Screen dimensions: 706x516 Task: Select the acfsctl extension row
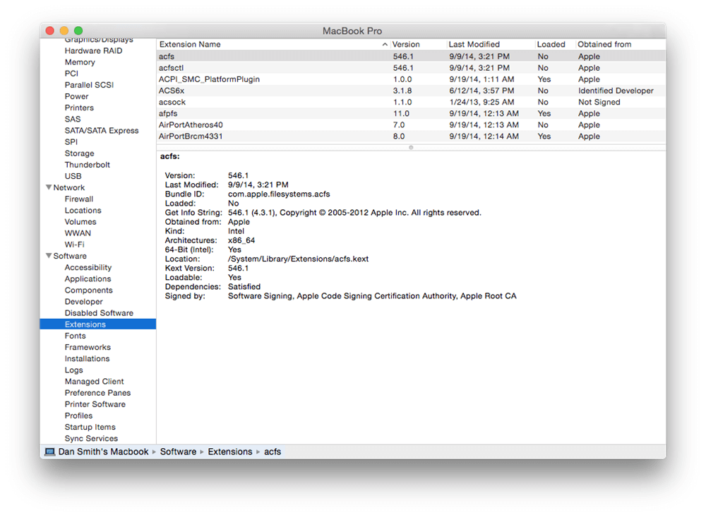pyautogui.click(x=172, y=68)
